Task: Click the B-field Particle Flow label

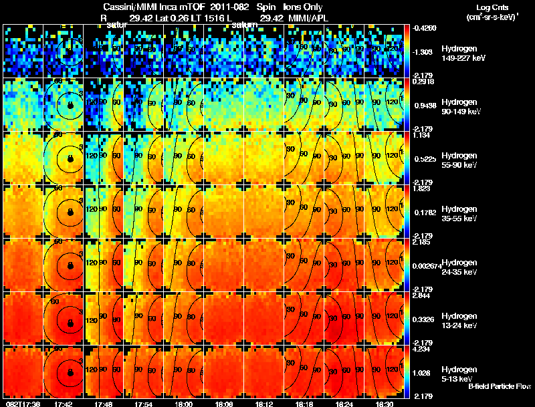Action: 500,386
